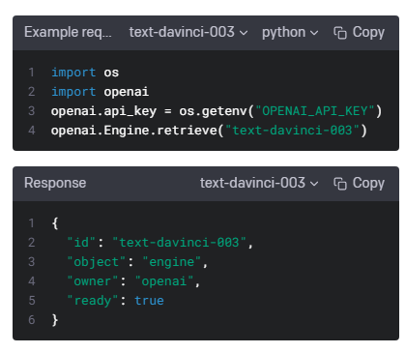Screen dimensions: 406x353
Task: Click the "owner" key in the response
Action: (x=93, y=281)
